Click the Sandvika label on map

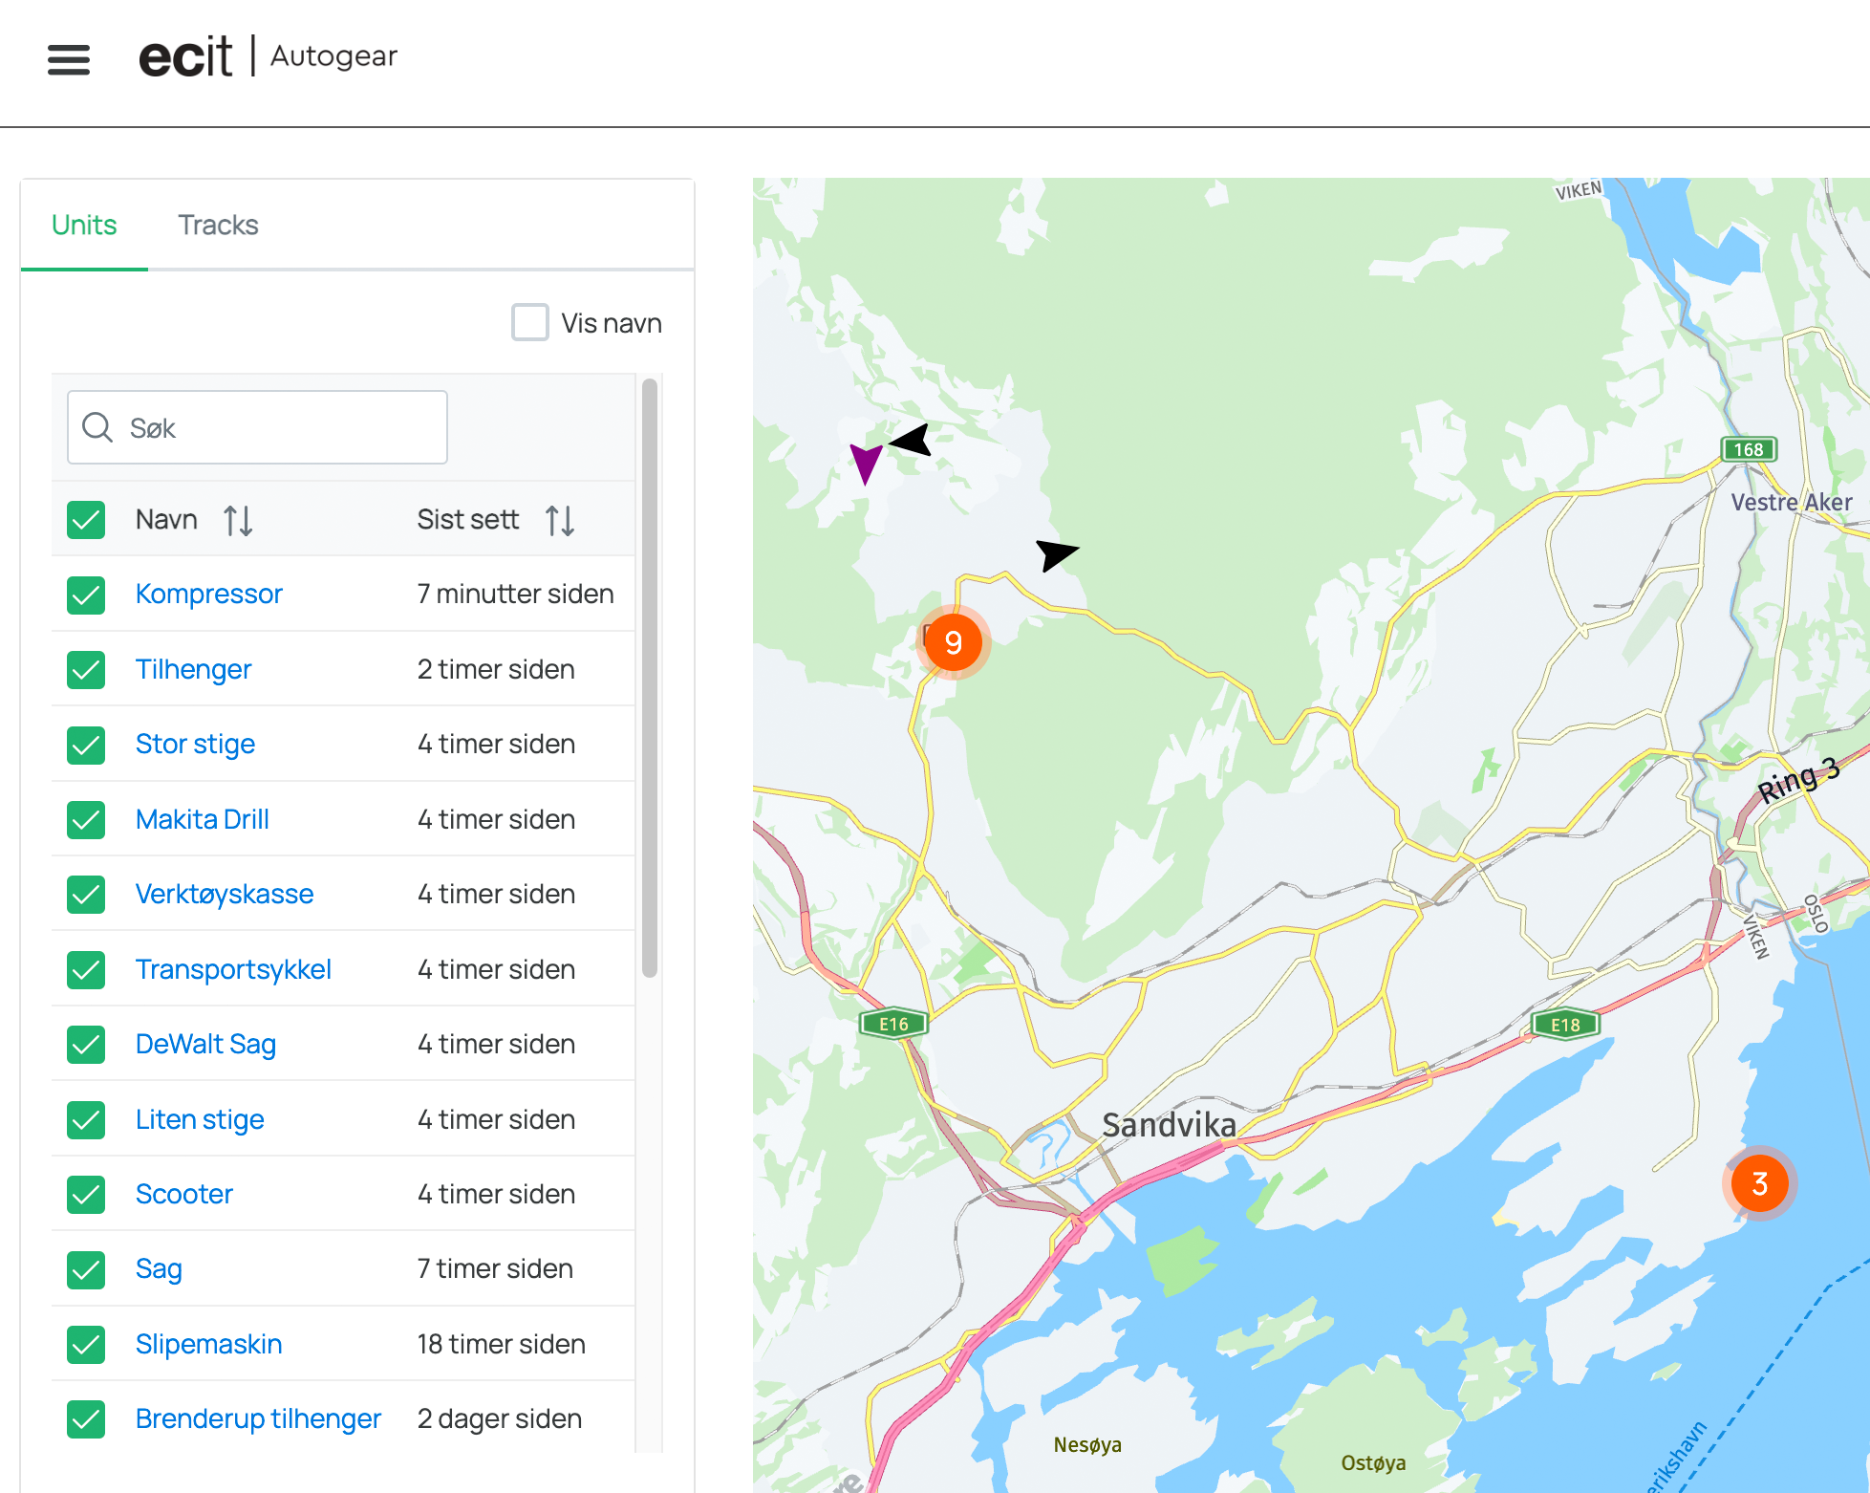point(1169,1125)
